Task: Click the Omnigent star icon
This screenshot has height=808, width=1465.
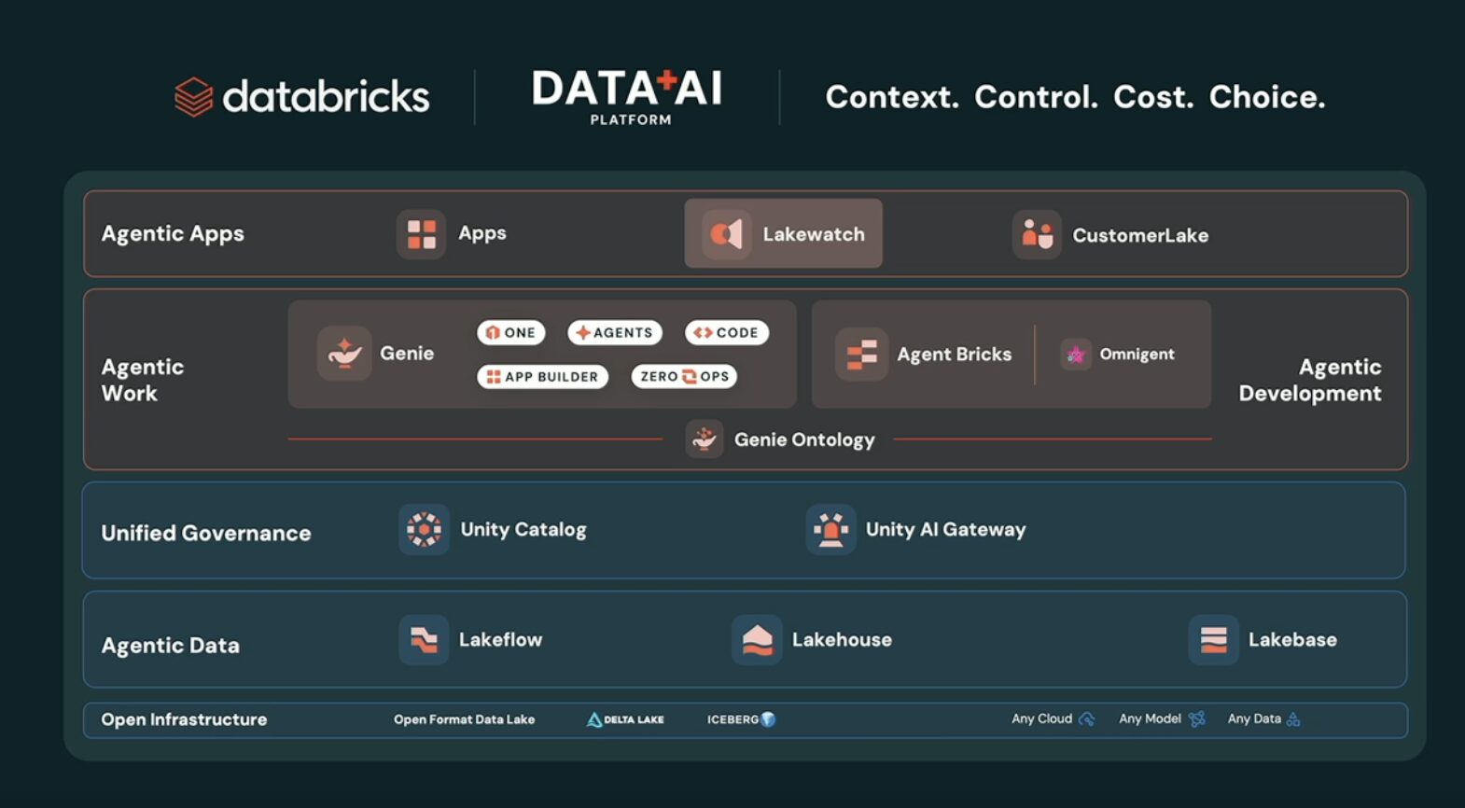Action: [x=1075, y=355]
